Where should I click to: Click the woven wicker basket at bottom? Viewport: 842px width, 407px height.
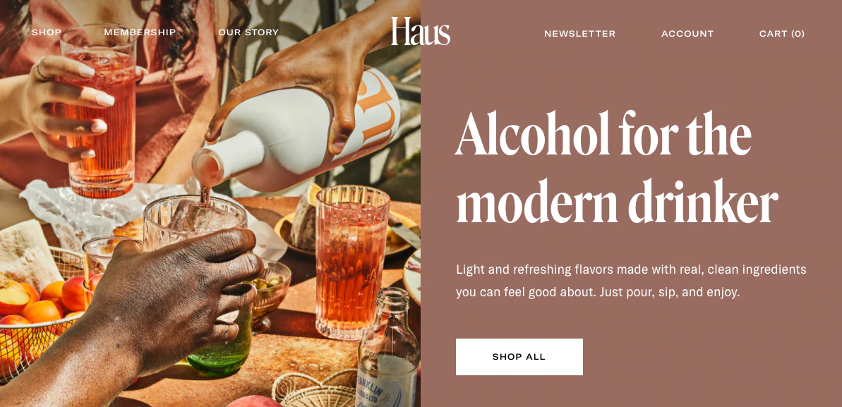[314, 389]
